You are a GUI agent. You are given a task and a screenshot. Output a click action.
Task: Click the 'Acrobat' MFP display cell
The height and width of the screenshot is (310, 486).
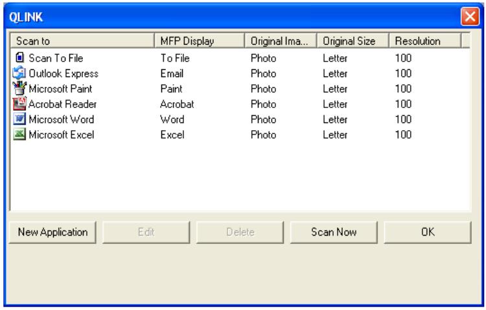coord(178,104)
